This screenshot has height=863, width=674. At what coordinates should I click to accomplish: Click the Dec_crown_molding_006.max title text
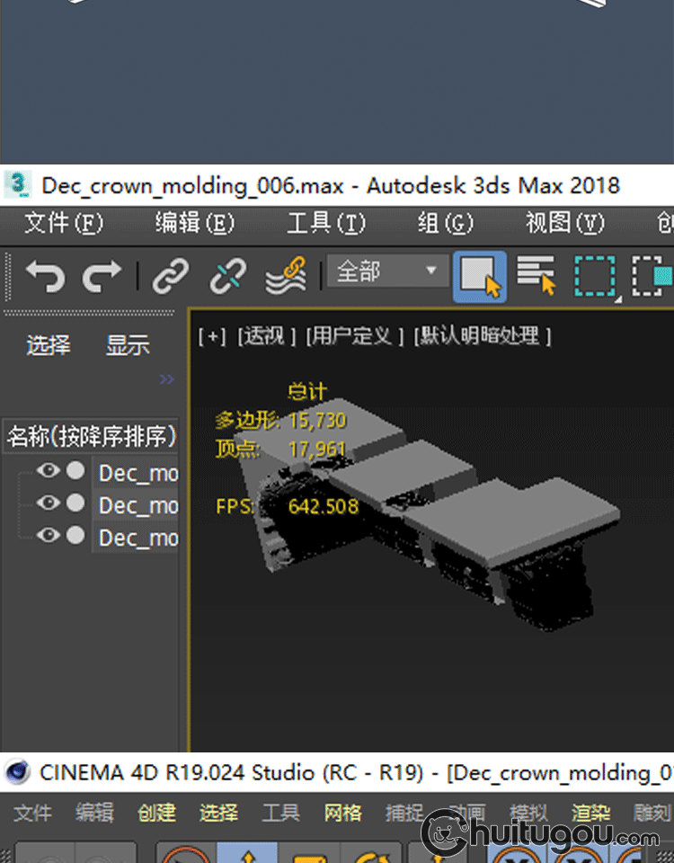pyautogui.click(x=192, y=186)
